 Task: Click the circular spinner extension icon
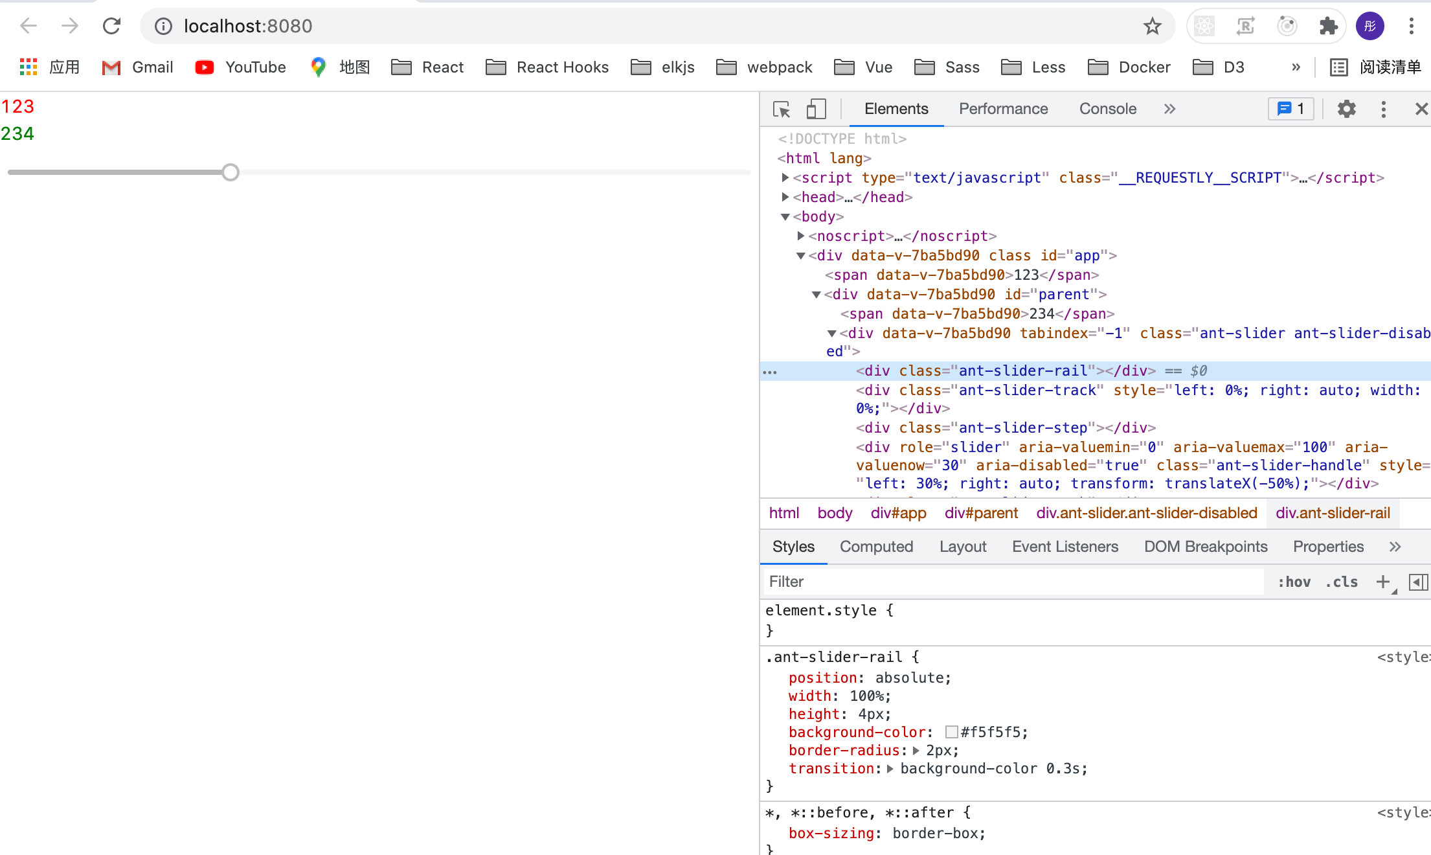1287,26
